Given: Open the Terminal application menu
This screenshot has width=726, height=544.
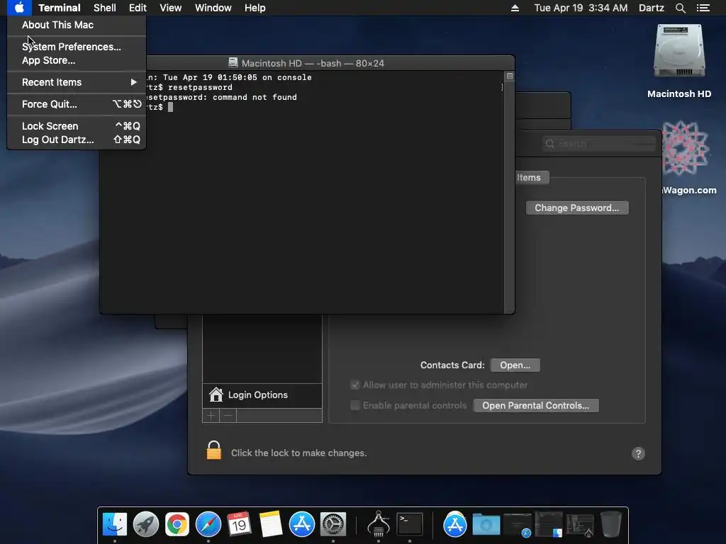Looking at the screenshot, I should point(60,8).
